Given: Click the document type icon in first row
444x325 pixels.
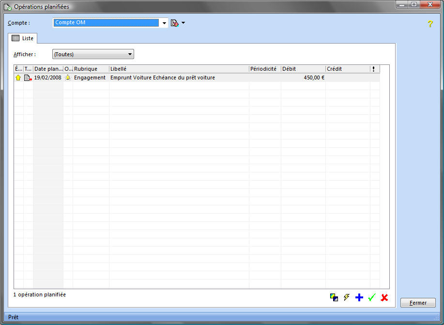Looking at the screenshot, I should click(28, 77).
